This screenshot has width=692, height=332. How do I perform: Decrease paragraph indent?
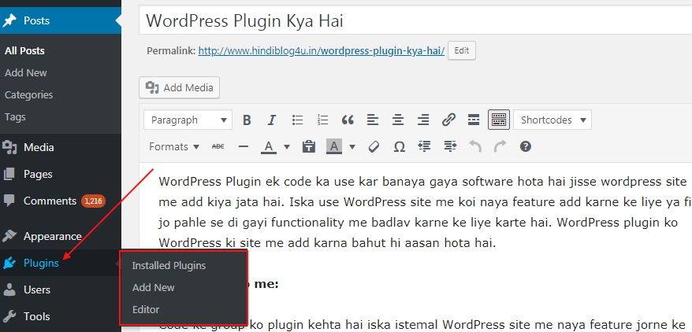[424, 146]
